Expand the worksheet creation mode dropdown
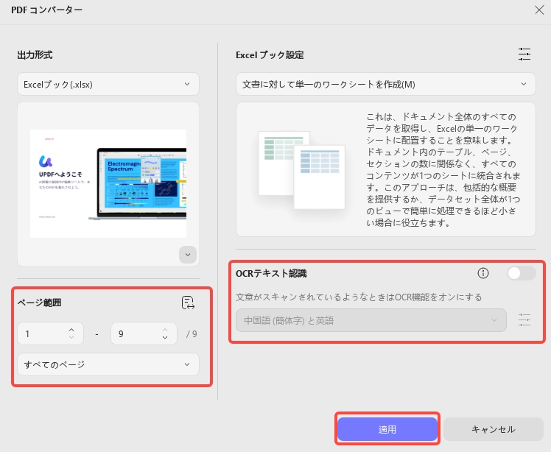This screenshot has height=452, width=551. [x=386, y=84]
